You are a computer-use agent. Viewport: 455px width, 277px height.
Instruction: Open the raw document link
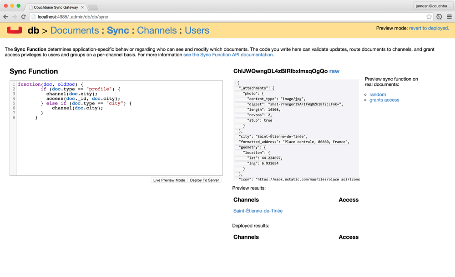click(334, 71)
